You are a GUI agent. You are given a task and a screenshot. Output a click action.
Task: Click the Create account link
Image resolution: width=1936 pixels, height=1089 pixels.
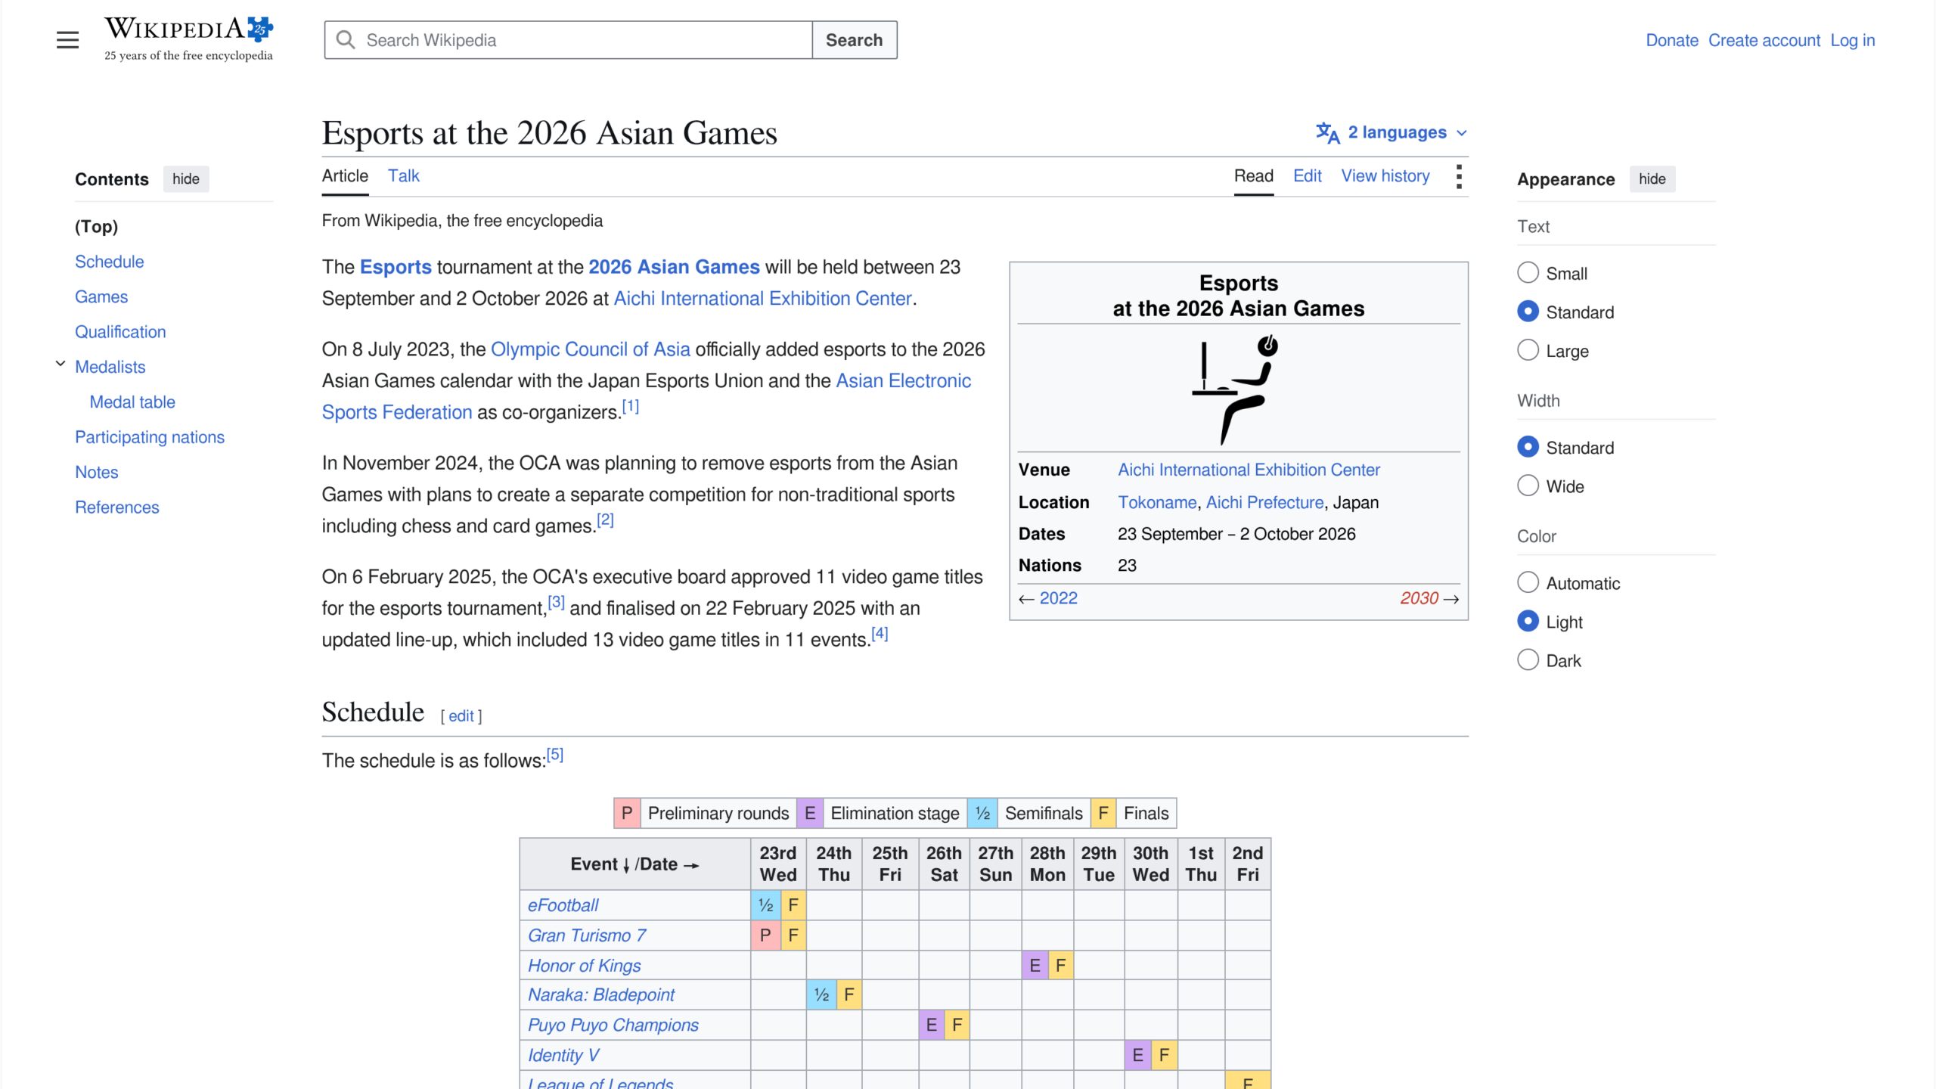click(x=1764, y=41)
